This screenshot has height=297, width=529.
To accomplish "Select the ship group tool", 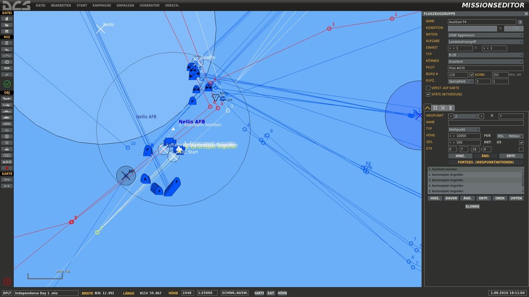I will coord(7,111).
